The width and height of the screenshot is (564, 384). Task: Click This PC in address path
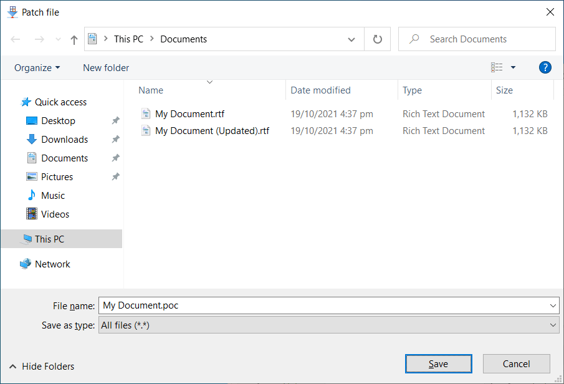pos(128,39)
